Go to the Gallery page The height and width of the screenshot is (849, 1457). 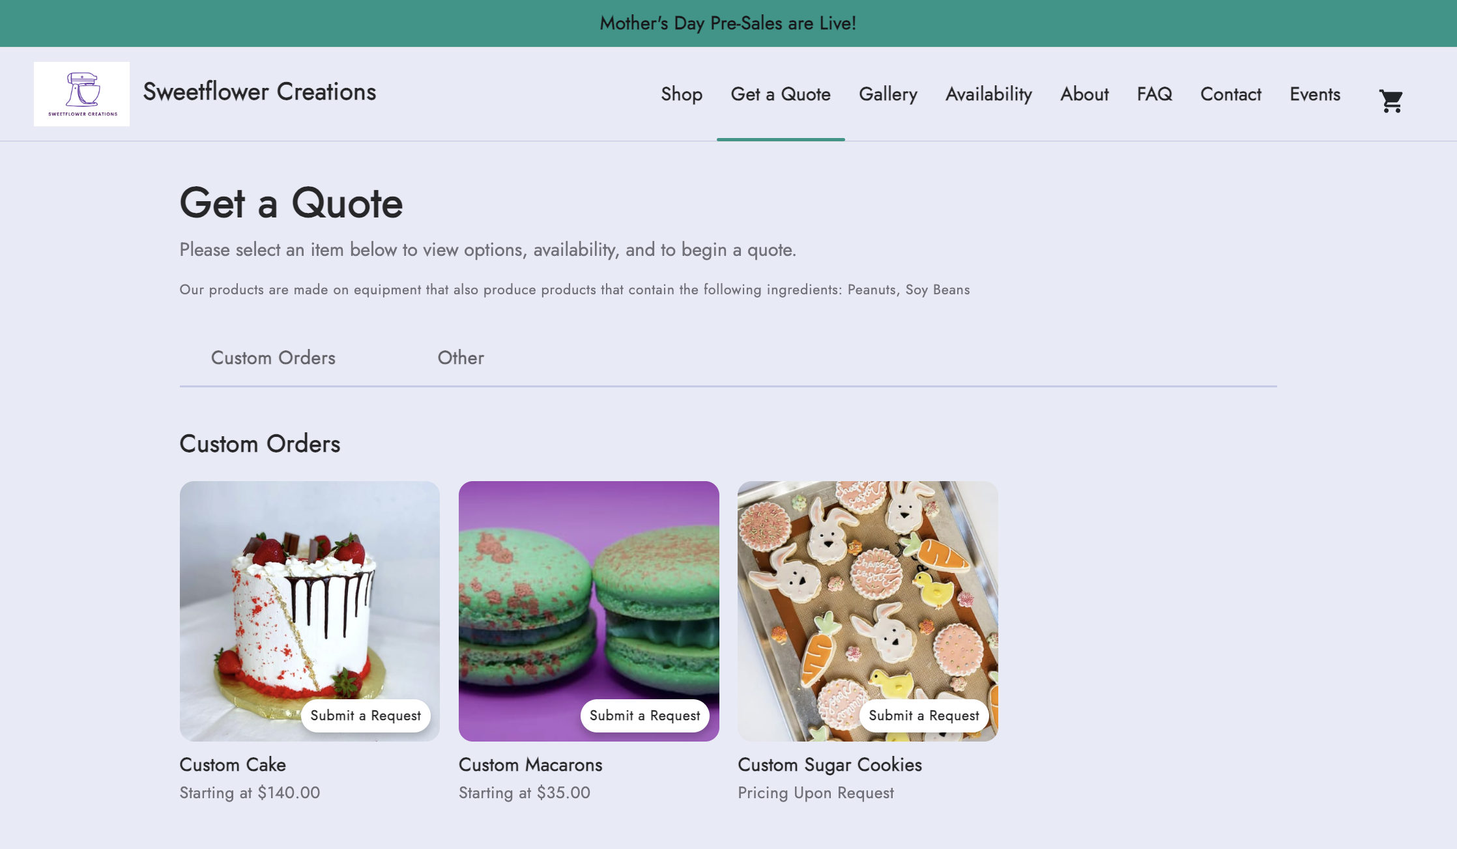coord(888,94)
